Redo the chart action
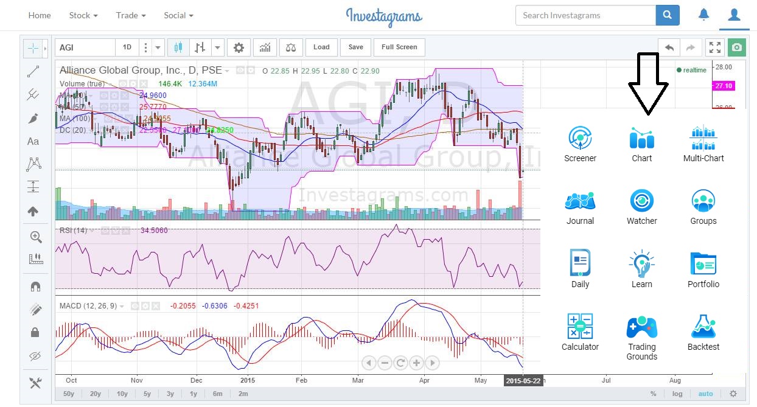This screenshot has height=407, width=757. pos(690,47)
